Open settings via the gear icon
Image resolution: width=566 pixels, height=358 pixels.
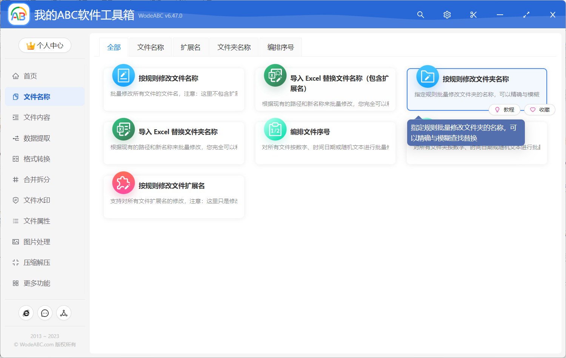coord(447,15)
